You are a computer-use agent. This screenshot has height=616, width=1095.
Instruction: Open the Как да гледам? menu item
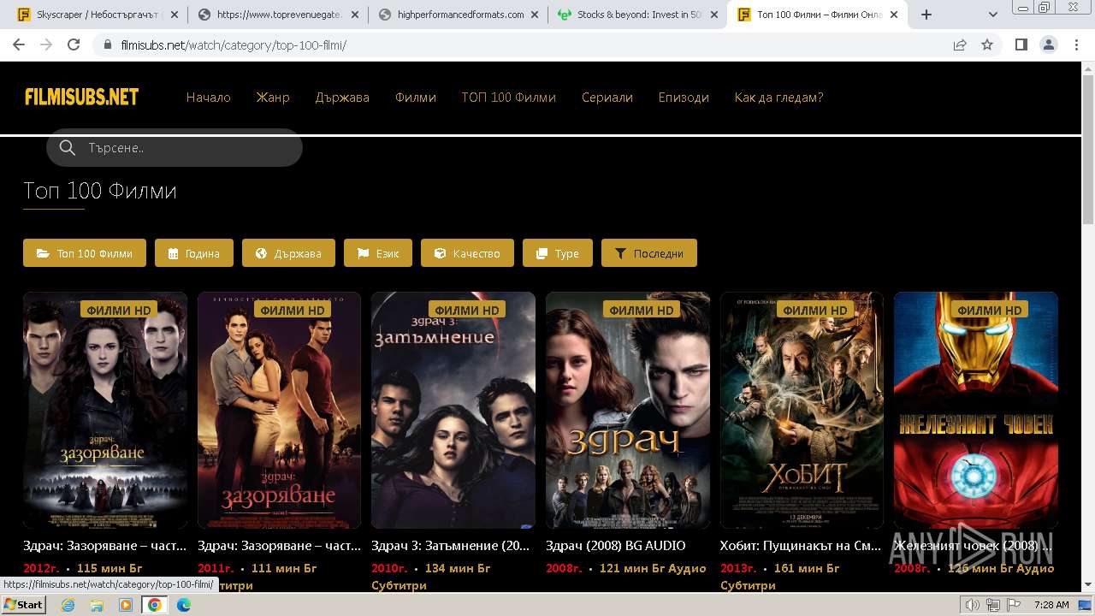click(778, 98)
